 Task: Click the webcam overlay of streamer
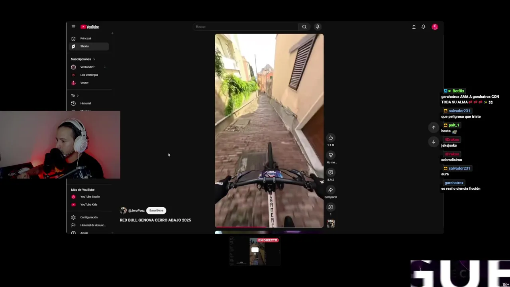[60, 145]
